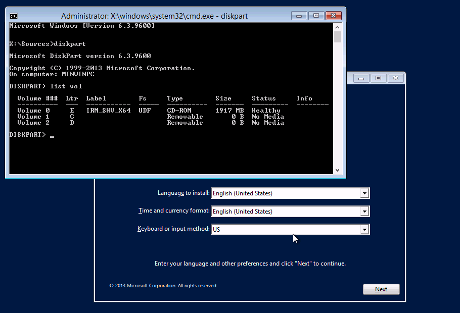Click the Microsoft copyright notice in Setup
460x313 pixels.
(163, 285)
